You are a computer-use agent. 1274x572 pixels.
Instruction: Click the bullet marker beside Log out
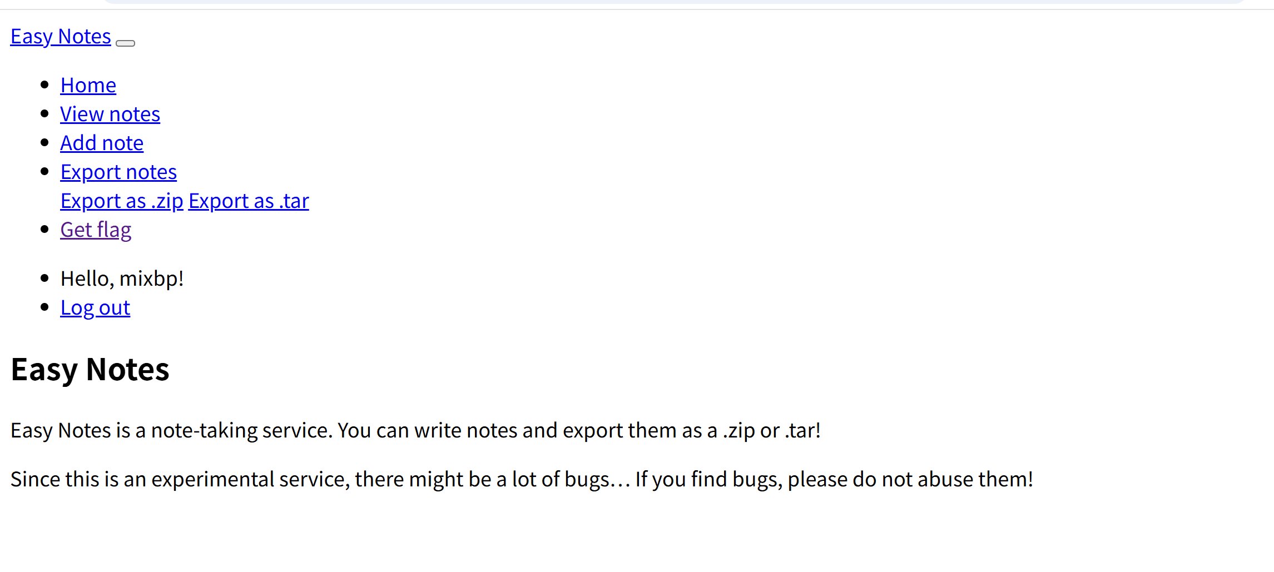pos(45,307)
